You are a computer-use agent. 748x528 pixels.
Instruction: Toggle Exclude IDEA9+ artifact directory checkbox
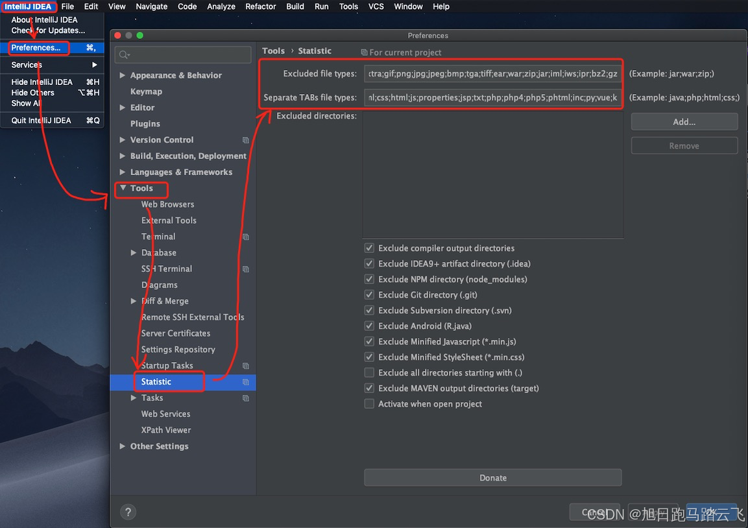pyautogui.click(x=369, y=264)
